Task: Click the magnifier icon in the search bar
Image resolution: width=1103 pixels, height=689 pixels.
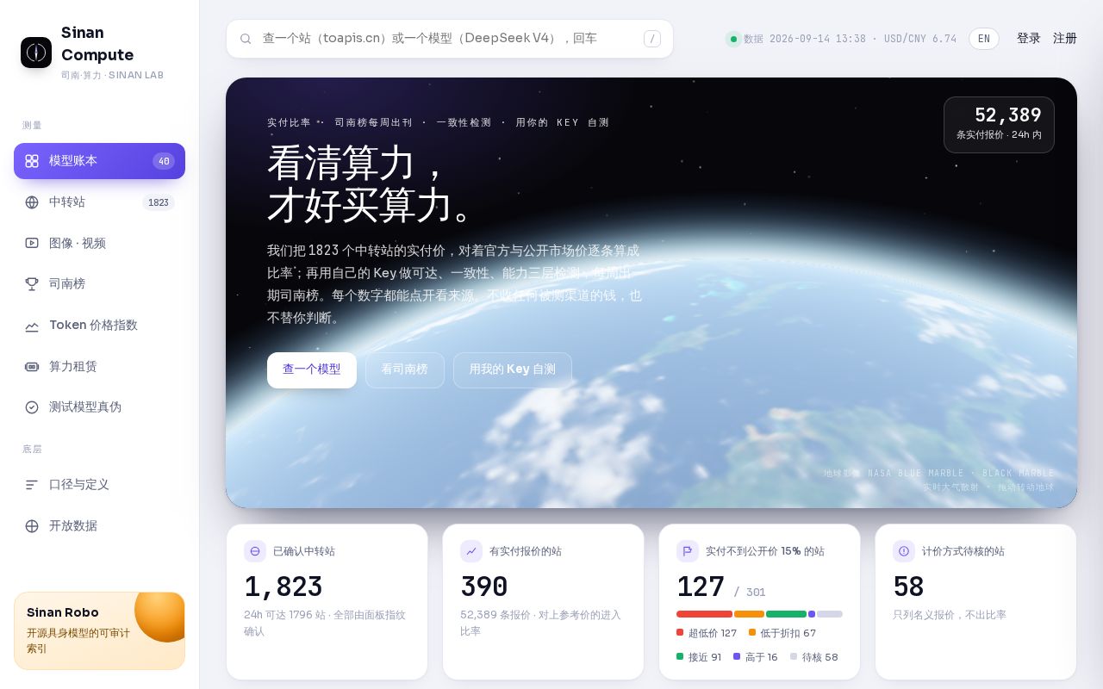Action: 246,39
